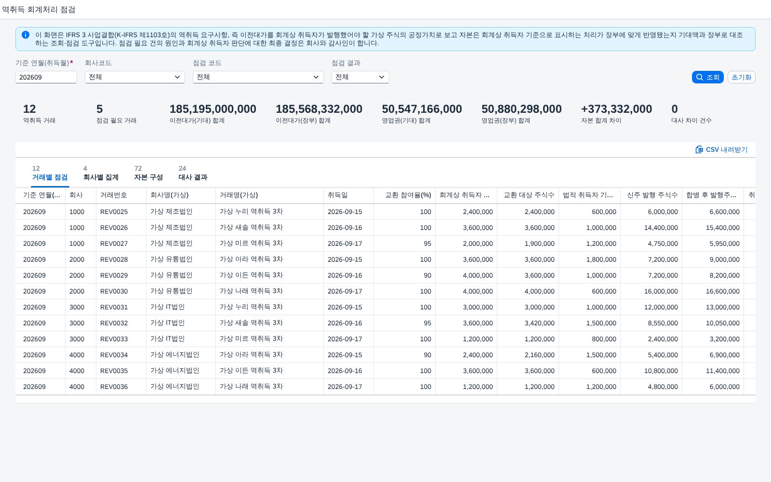The image size is (771, 482).
Task: Select the REV0036 transaction cell
Action: pos(114,387)
